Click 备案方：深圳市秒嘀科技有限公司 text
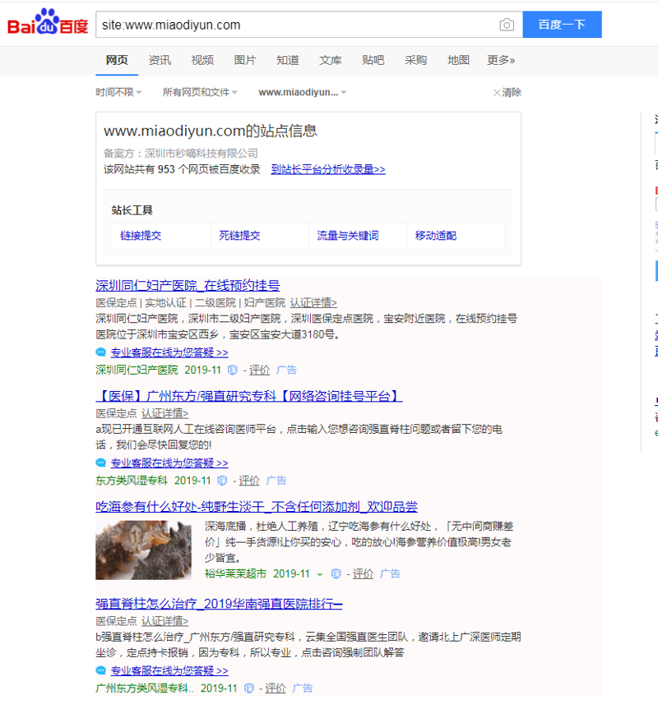This screenshot has width=658, height=718. [x=181, y=154]
